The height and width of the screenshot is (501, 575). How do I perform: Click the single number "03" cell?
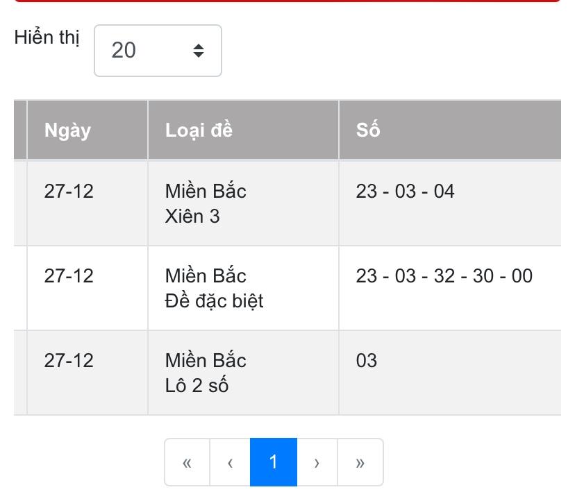click(367, 361)
